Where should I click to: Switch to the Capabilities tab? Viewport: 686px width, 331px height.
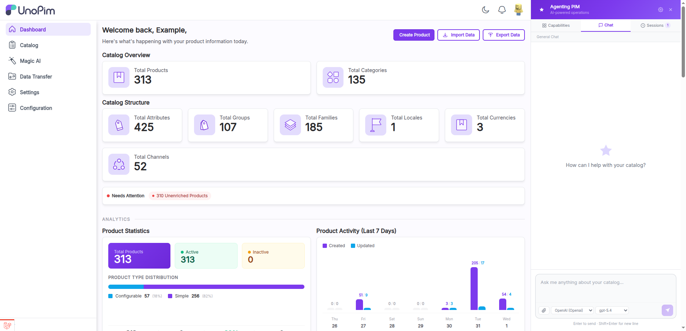556,25
